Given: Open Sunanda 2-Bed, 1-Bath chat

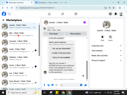Looking at the screenshot, I should pos(19,42).
